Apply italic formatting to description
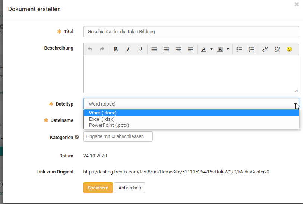The height and width of the screenshot is (204, 303). [128, 49]
